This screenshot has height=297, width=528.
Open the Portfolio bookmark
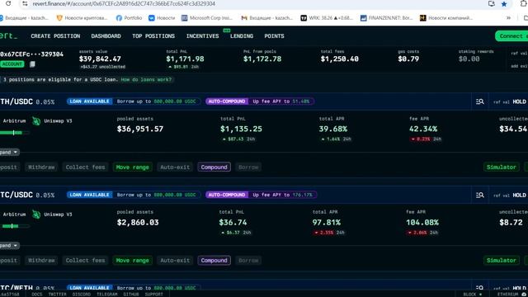[129, 18]
